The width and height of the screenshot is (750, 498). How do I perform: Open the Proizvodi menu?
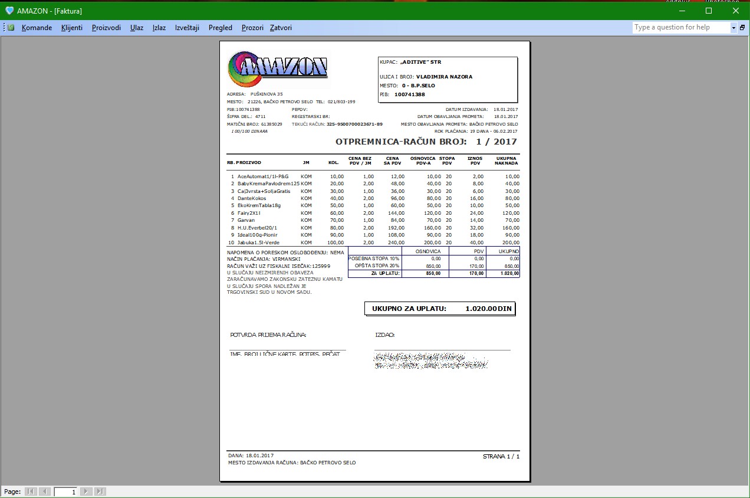click(x=106, y=28)
